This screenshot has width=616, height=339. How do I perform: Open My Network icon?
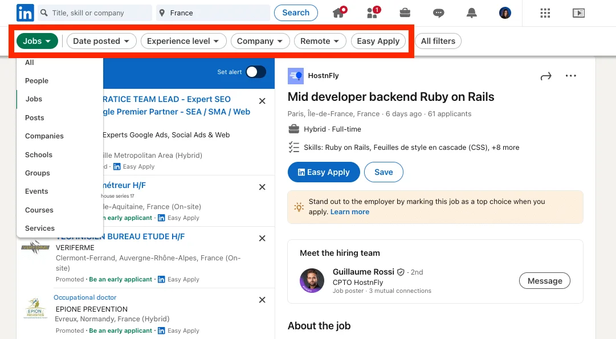point(373,13)
